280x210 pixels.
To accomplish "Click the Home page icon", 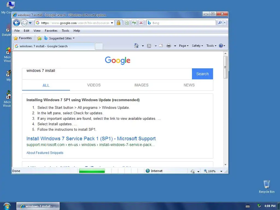I will point(136,46).
